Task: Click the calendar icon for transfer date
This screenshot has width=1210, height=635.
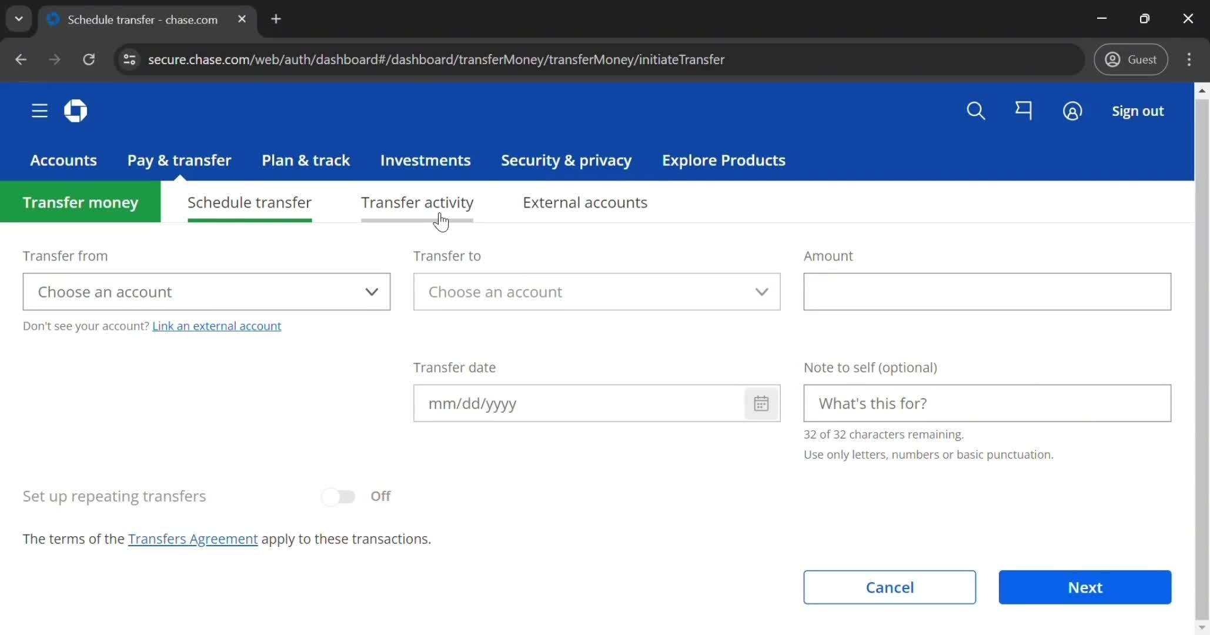Action: pos(761,403)
